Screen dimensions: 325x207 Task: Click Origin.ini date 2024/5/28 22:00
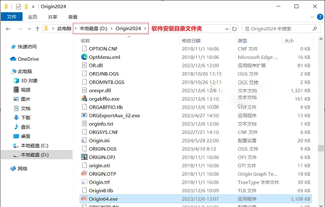coord(200,141)
